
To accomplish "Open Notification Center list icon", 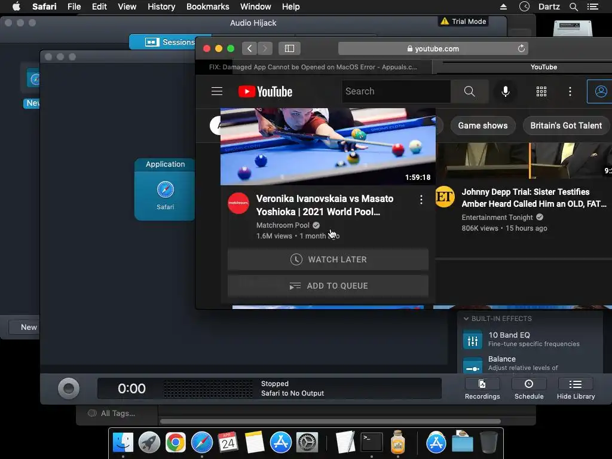I will (593, 7).
